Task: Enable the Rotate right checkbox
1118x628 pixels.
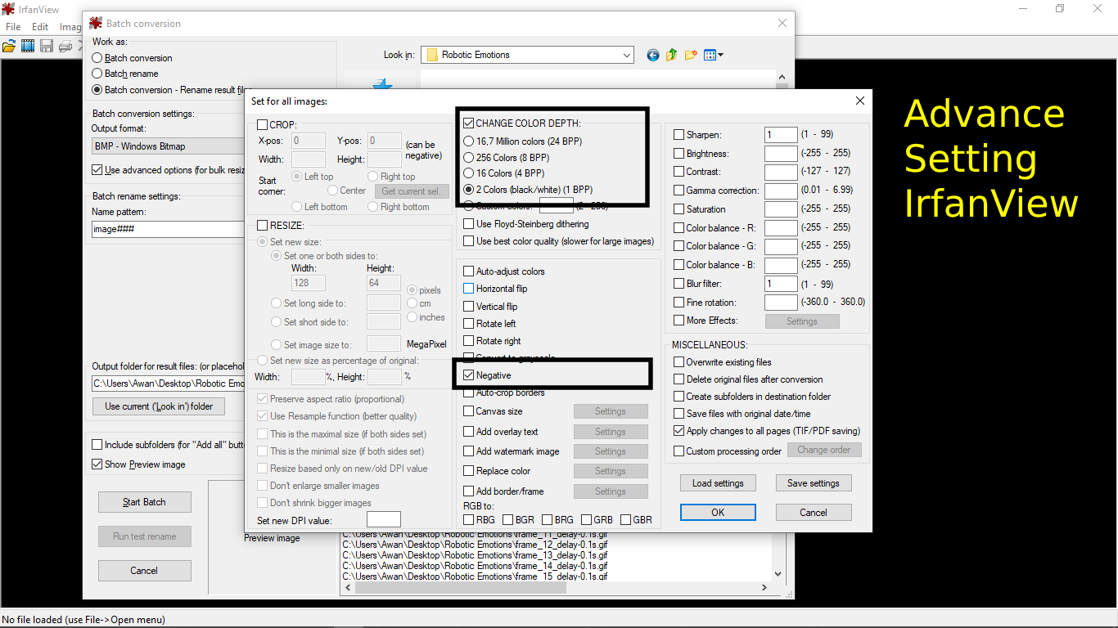Action: pyautogui.click(x=468, y=341)
